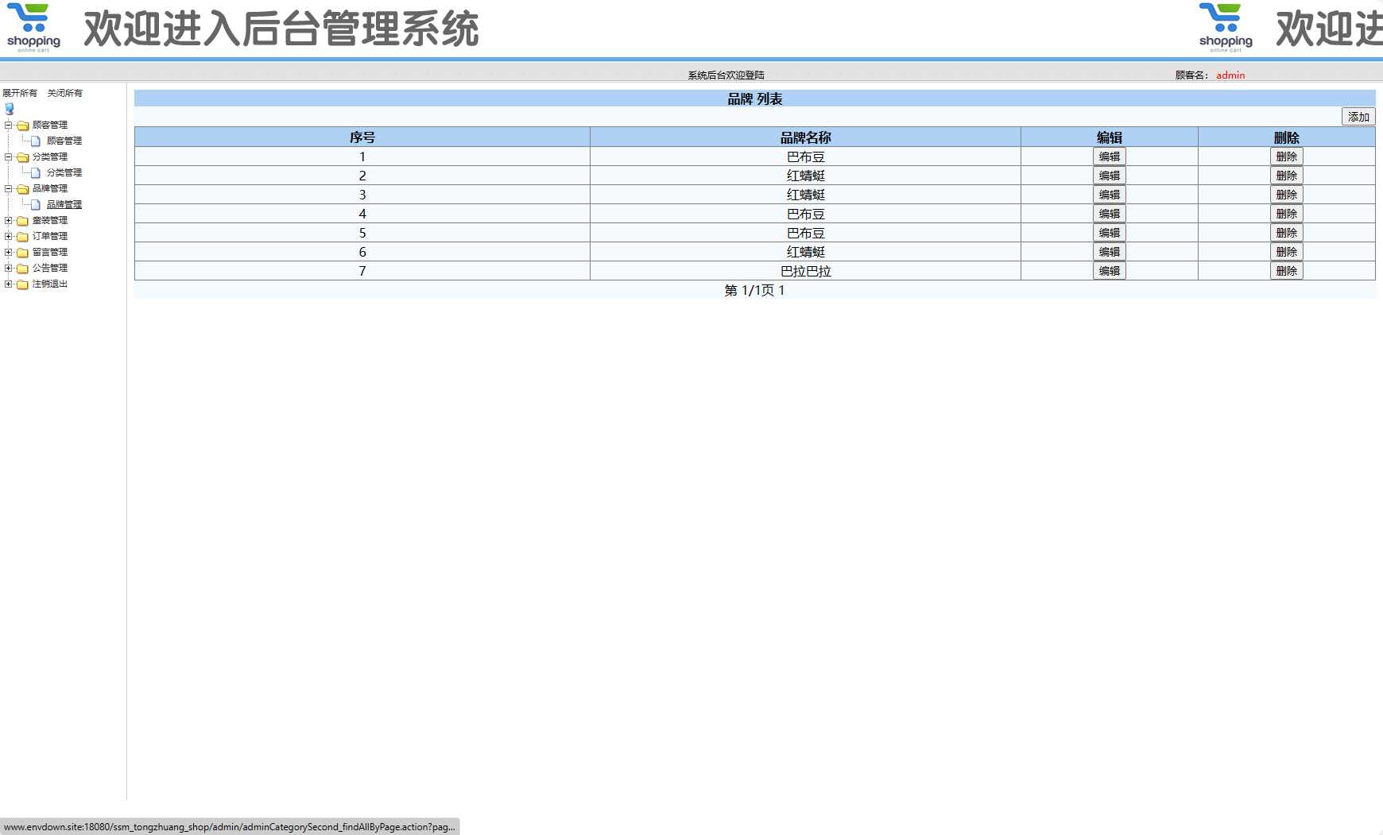This screenshot has height=835, width=1383.
Task: Collapse the 顾客管理 tree node
Action: [x=7, y=125]
